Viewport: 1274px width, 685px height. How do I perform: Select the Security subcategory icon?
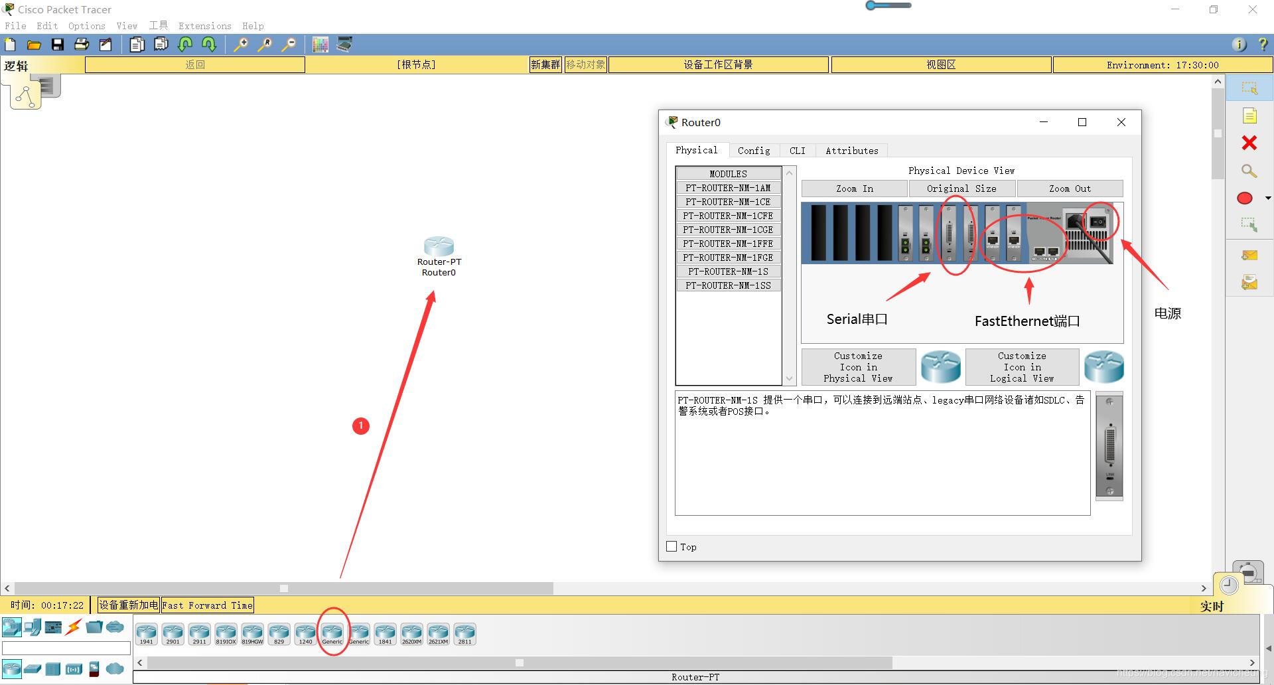tap(94, 668)
